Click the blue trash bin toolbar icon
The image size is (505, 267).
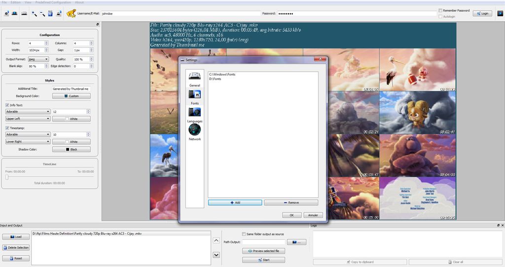[50, 13]
